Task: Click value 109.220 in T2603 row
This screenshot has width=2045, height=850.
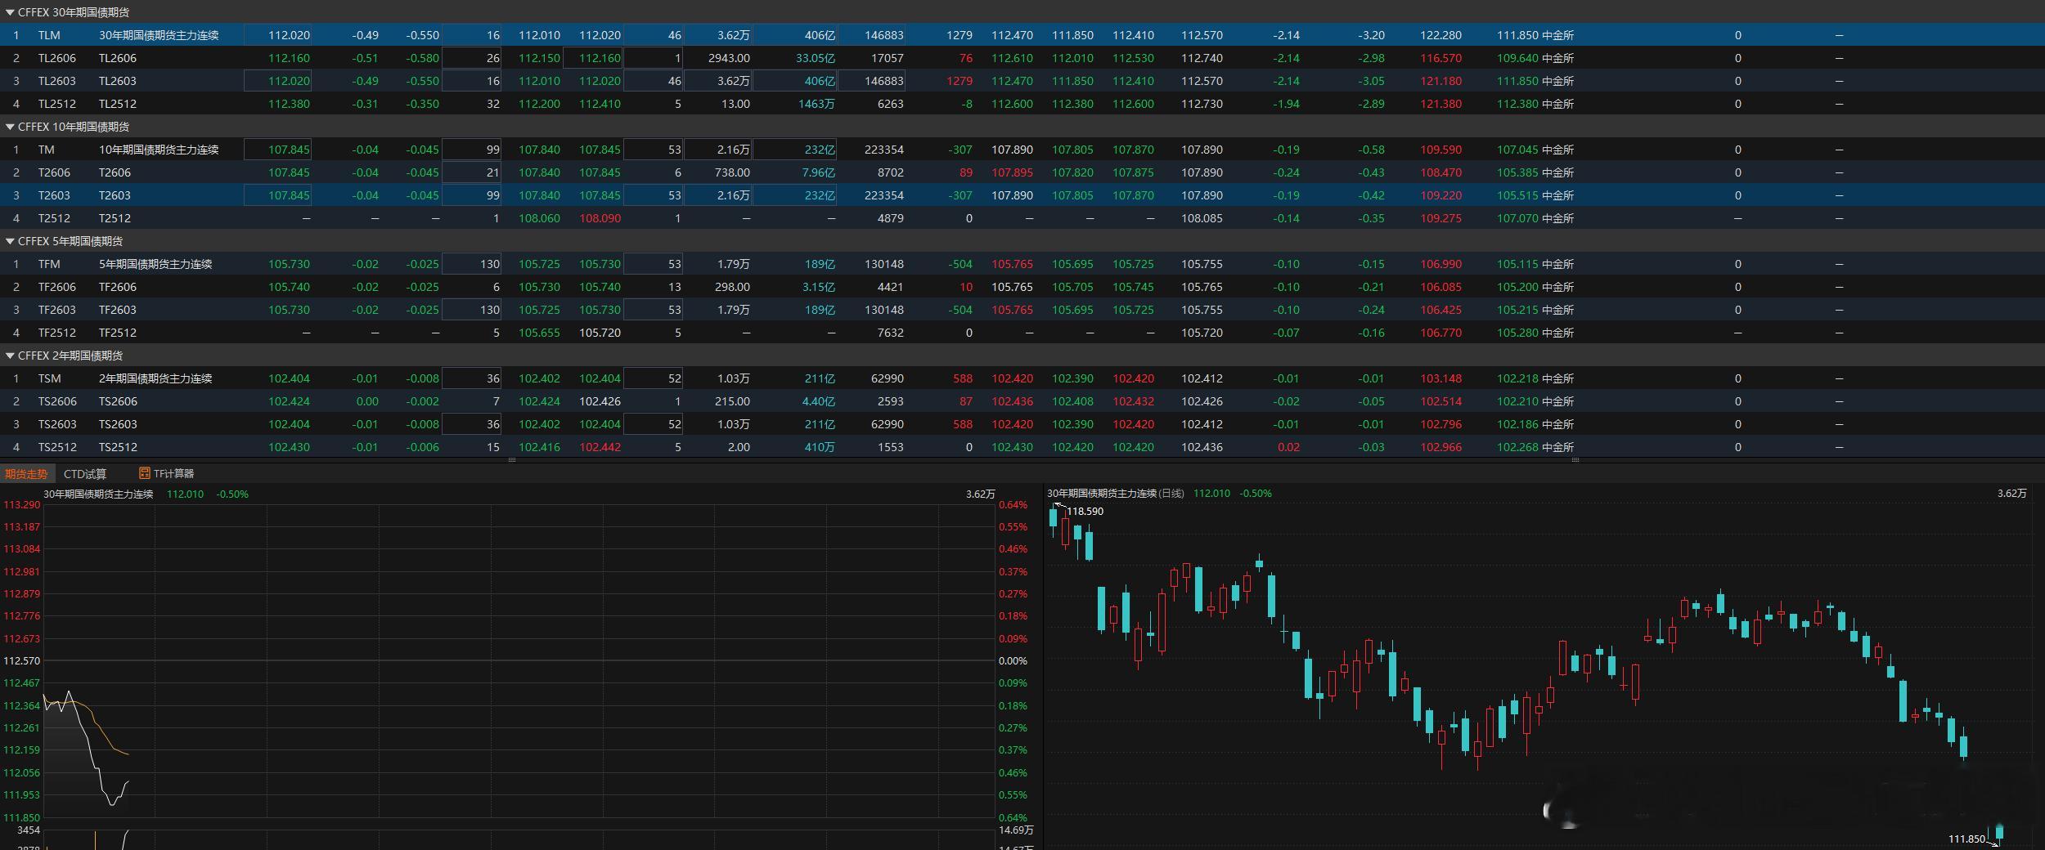Action: pos(1440,195)
